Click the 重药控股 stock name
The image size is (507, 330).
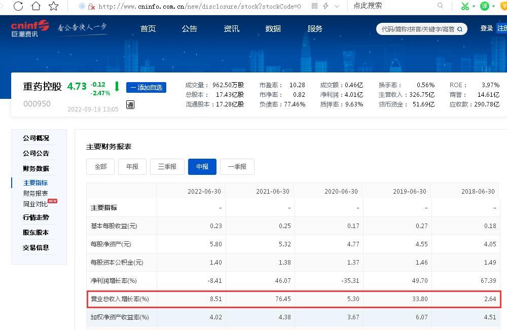pos(43,87)
